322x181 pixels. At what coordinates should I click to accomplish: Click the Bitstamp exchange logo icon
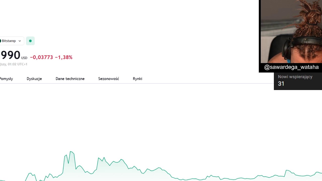(x=1, y=41)
